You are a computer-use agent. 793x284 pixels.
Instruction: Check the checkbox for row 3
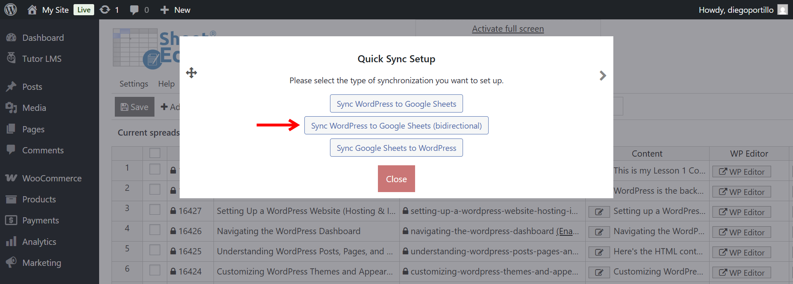pyautogui.click(x=155, y=210)
